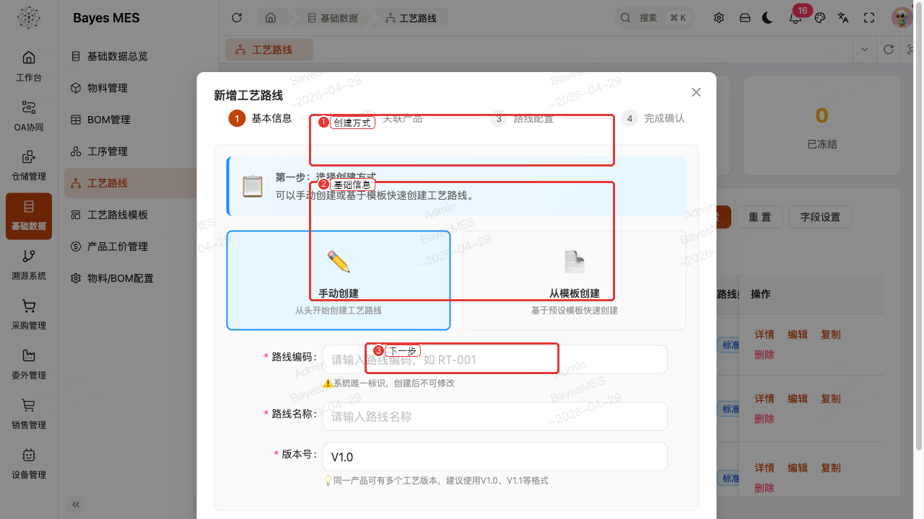Refresh the current tab via tab-bar icon
This screenshot has width=924, height=519.
[889, 50]
